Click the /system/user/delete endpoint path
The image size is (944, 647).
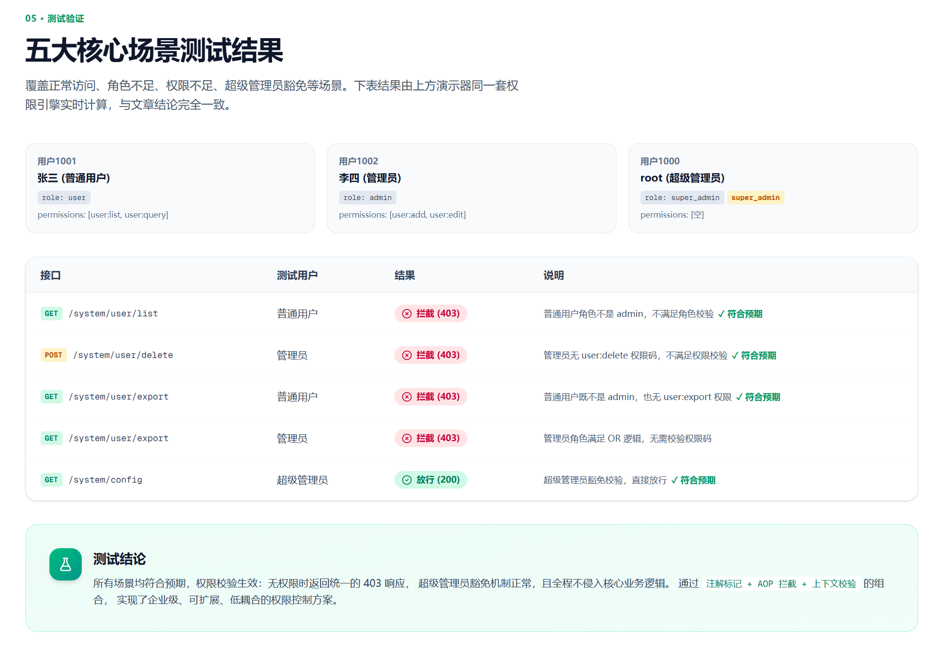point(123,355)
